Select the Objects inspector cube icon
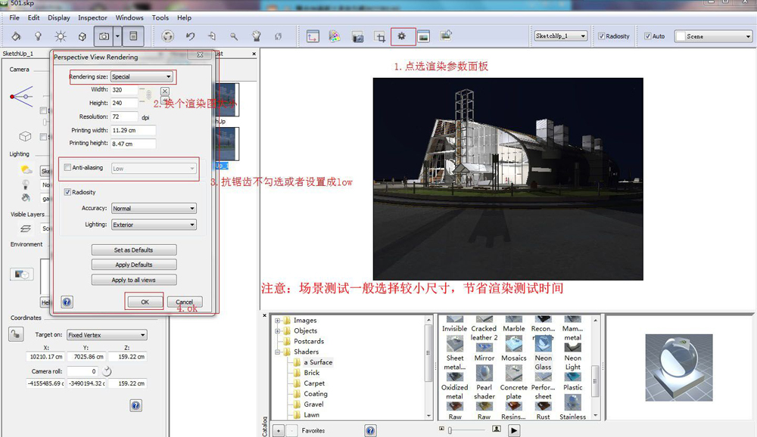The width and height of the screenshot is (757, 437). click(82, 36)
